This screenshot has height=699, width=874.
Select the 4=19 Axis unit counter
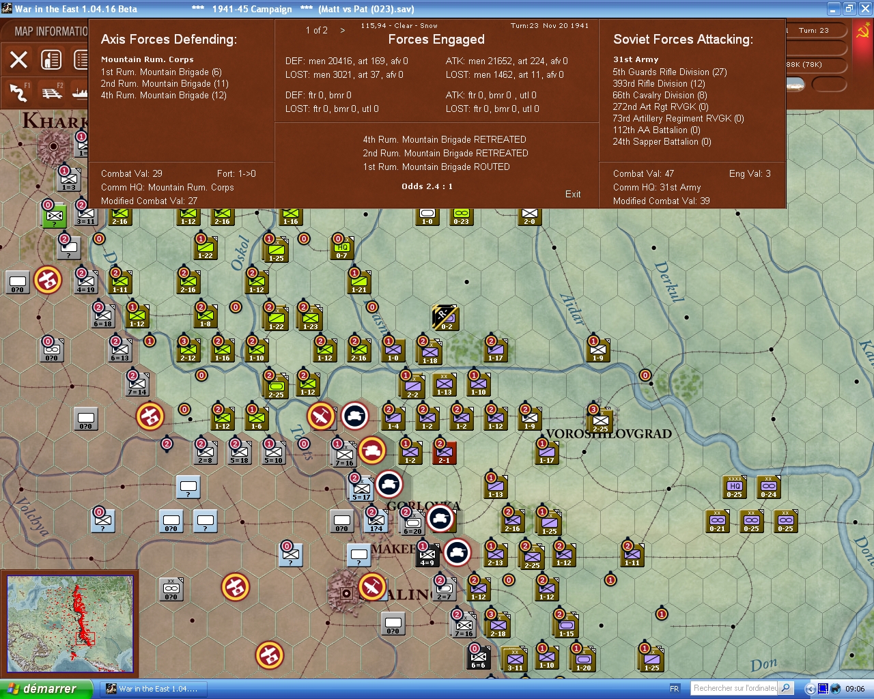click(86, 282)
